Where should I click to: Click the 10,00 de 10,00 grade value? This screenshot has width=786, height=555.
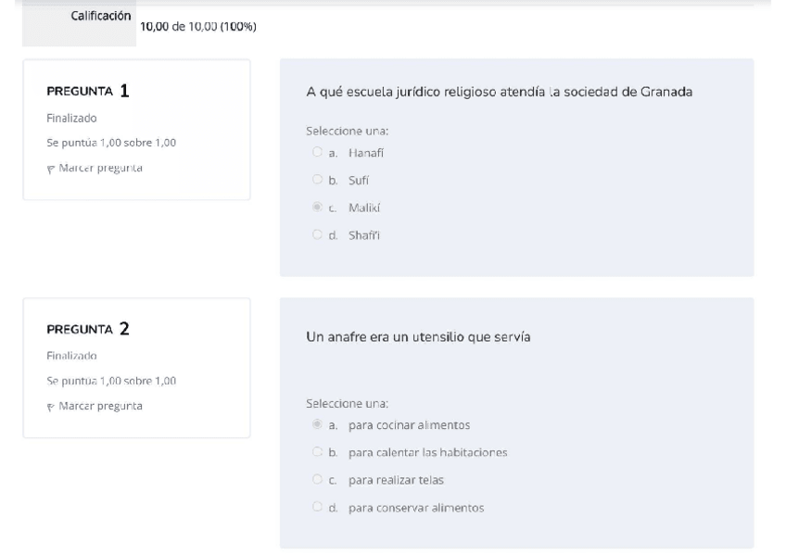(197, 27)
